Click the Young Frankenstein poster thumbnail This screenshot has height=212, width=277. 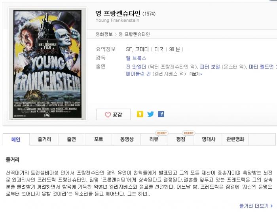click(47, 64)
